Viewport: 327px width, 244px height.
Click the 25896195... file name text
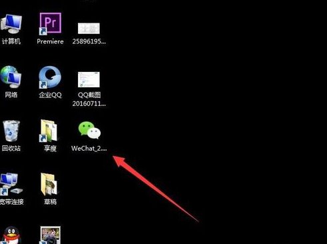click(x=89, y=41)
